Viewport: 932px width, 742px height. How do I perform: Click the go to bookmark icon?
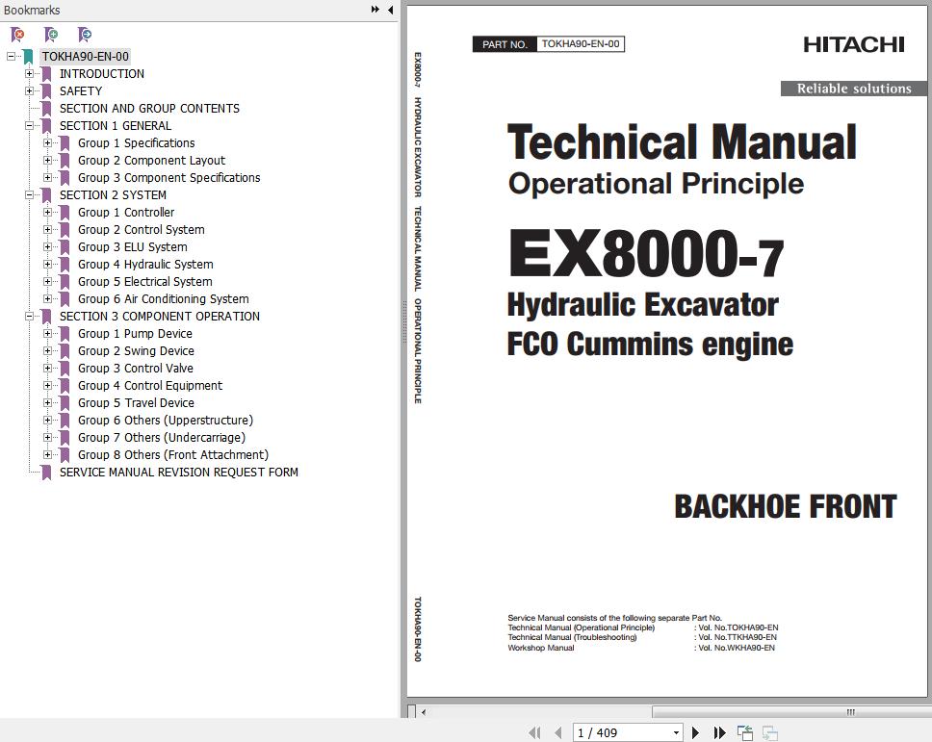(x=85, y=35)
